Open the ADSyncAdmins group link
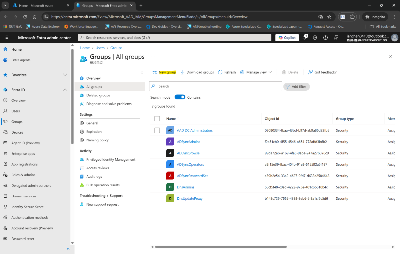This screenshot has height=254, width=400. tap(188, 142)
